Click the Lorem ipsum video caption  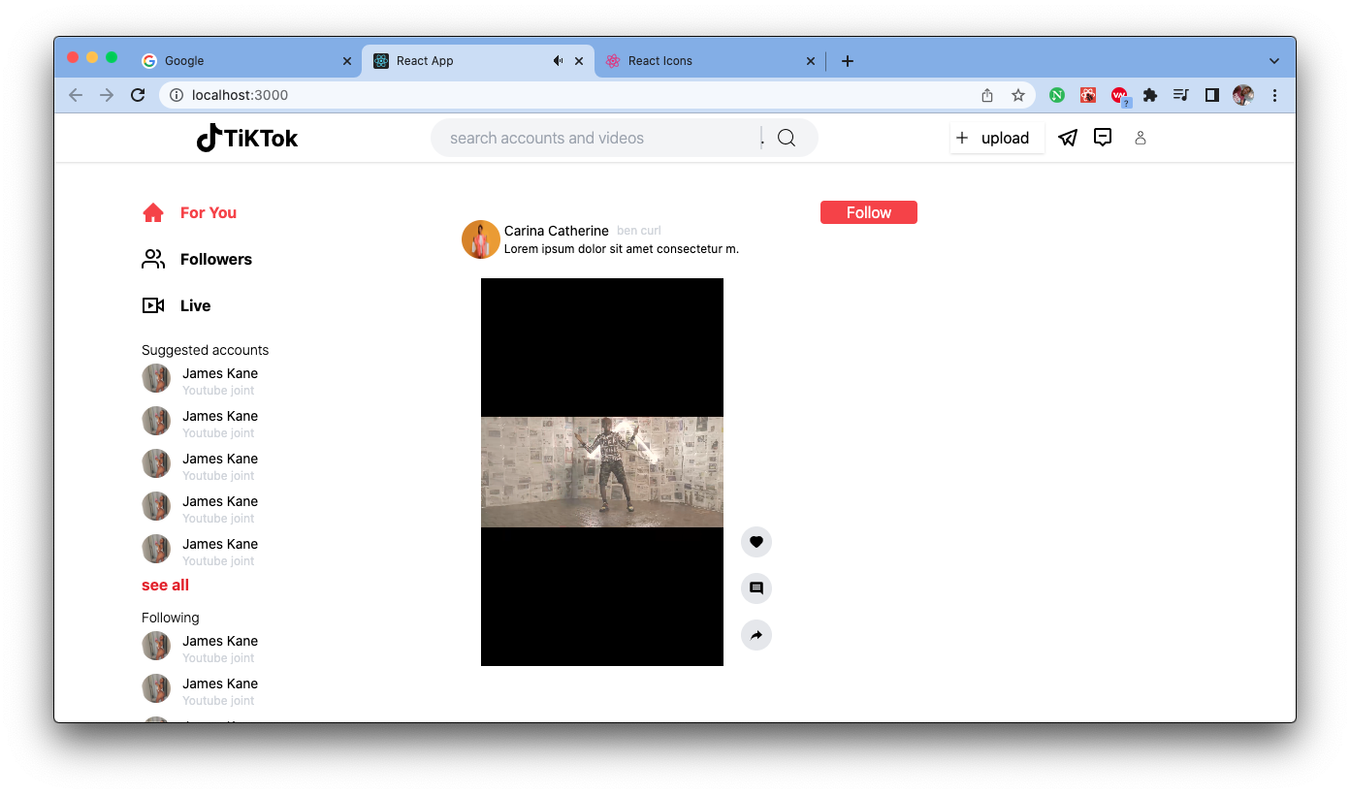pyautogui.click(x=622, y=249)
